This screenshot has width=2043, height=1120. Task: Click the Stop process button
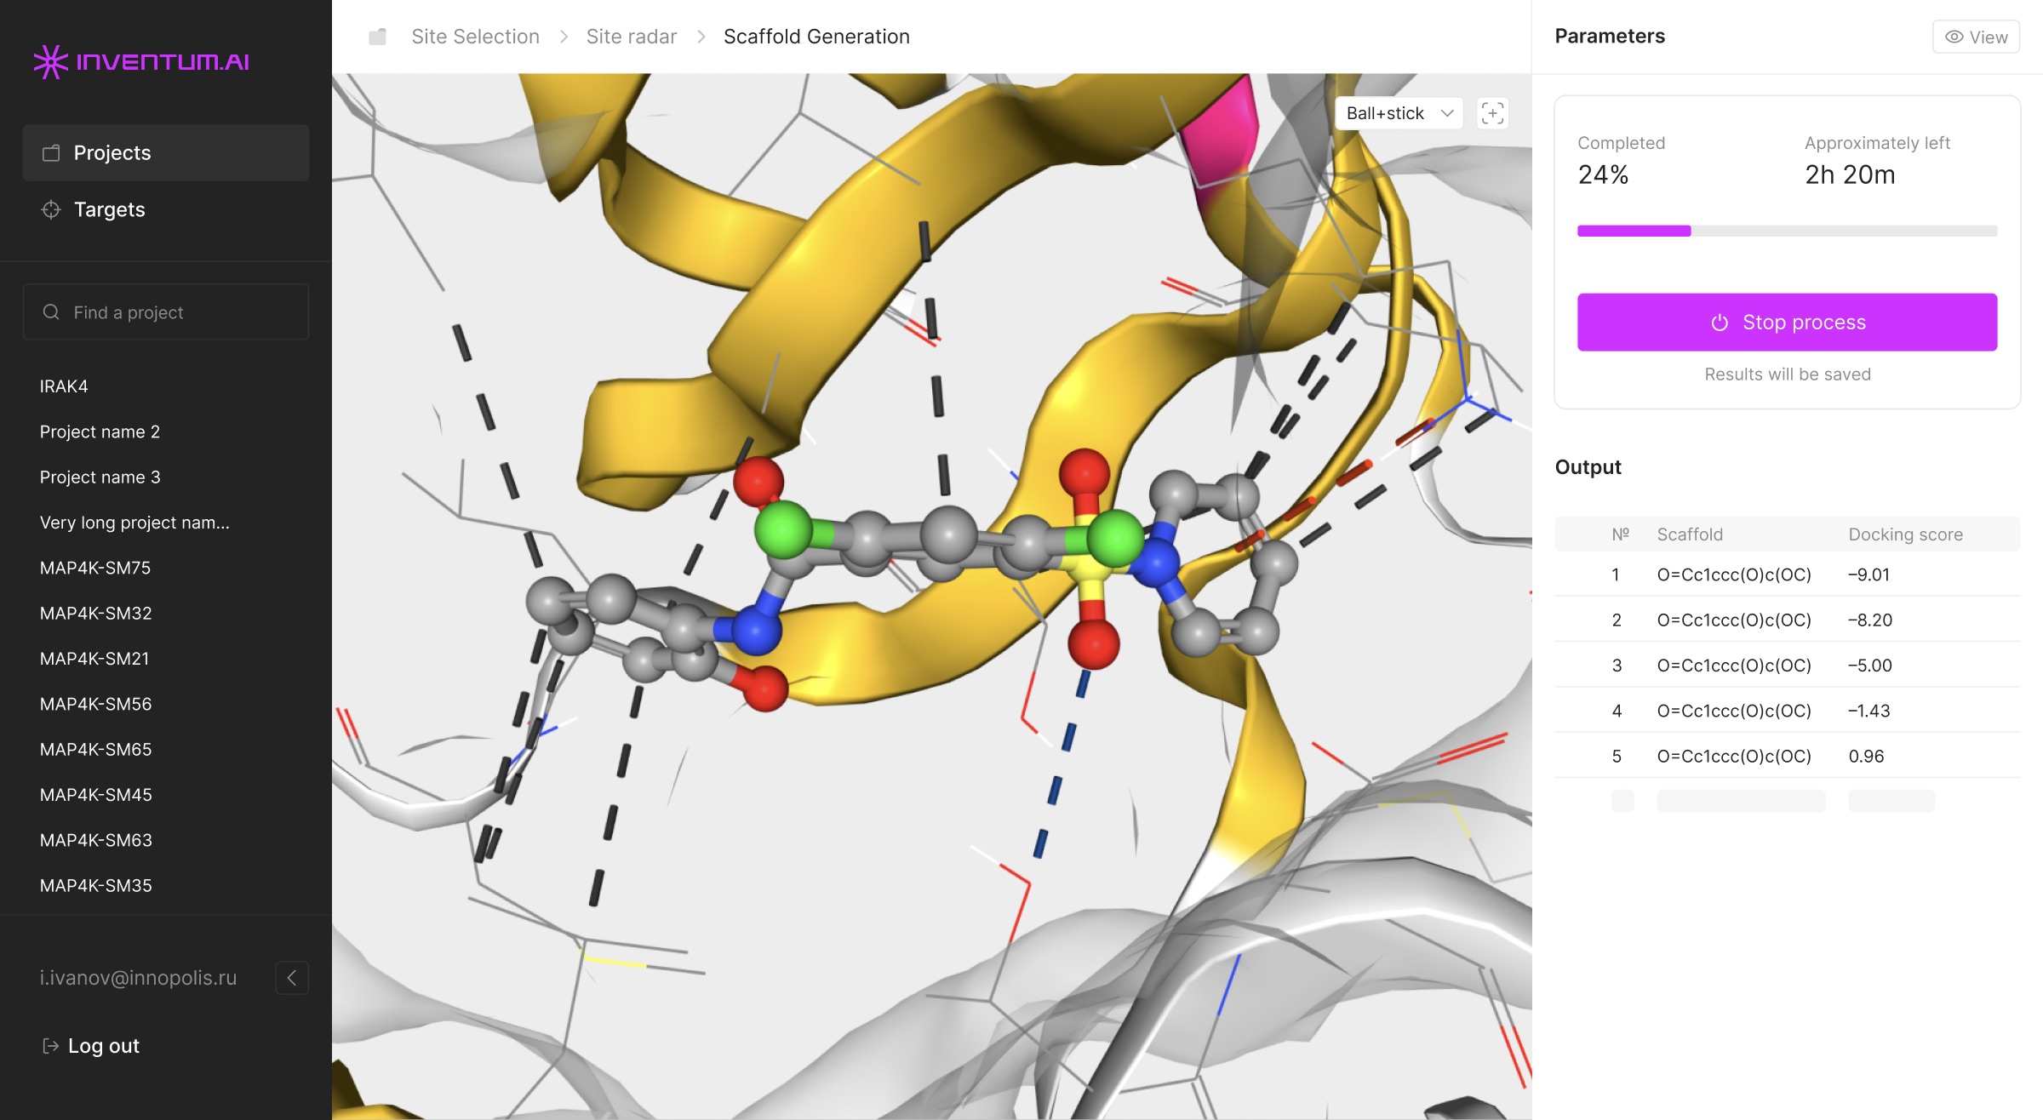tap(1787, 323)
